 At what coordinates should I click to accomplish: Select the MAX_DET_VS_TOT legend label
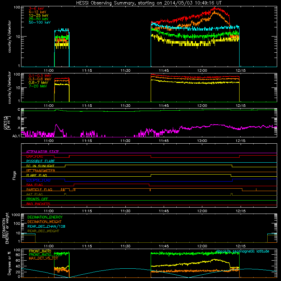coord(44,258)
